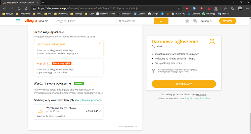This screenshot has height=134, width=251.
Task: Open the WhatsApp bookmark
Action: pyautogui.click(x=209, y=14)
